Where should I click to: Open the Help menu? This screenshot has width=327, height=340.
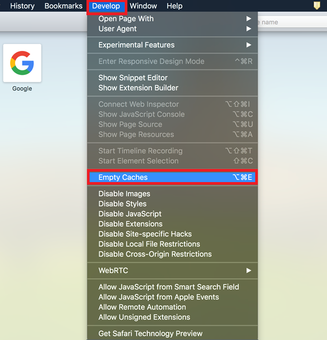[175, 6]
